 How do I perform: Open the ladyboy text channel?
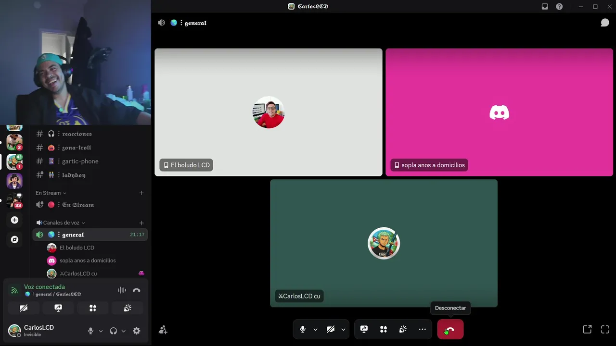tap(90, 175)
